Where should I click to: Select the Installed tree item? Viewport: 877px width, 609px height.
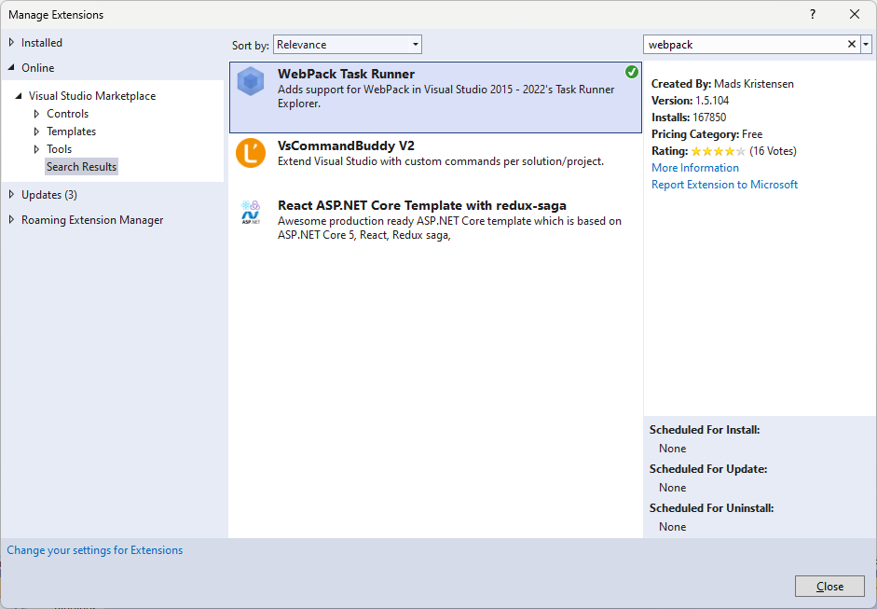point(41,43)
